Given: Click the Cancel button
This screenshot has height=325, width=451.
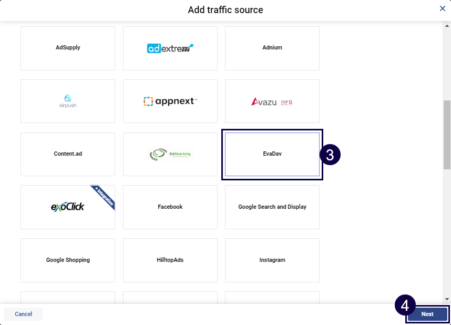Looking at the screenshot, I should (x=23, y=313).
